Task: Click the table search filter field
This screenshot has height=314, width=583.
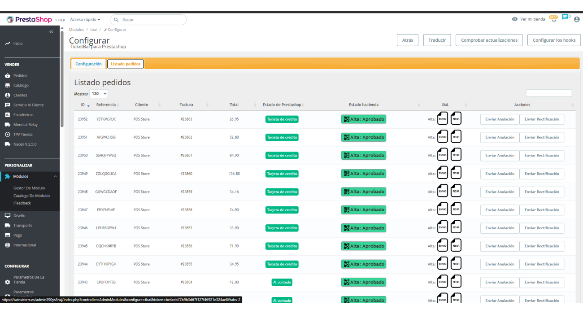Action: pos(548,93)
